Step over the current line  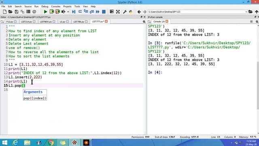tap(80, 12)
